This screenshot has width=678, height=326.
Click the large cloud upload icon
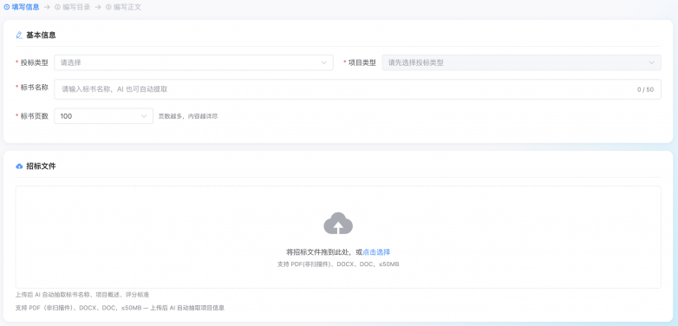point(338,223)
